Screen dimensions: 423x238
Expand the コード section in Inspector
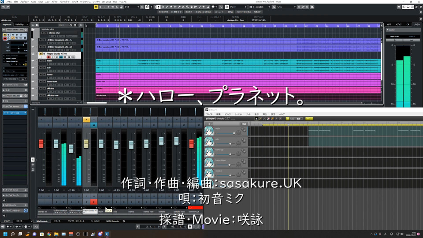coord(15,90)
